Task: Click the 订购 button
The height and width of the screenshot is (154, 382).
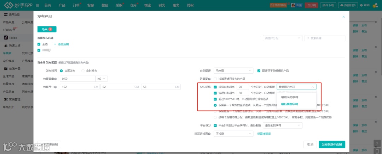Action: coord(311,5)
